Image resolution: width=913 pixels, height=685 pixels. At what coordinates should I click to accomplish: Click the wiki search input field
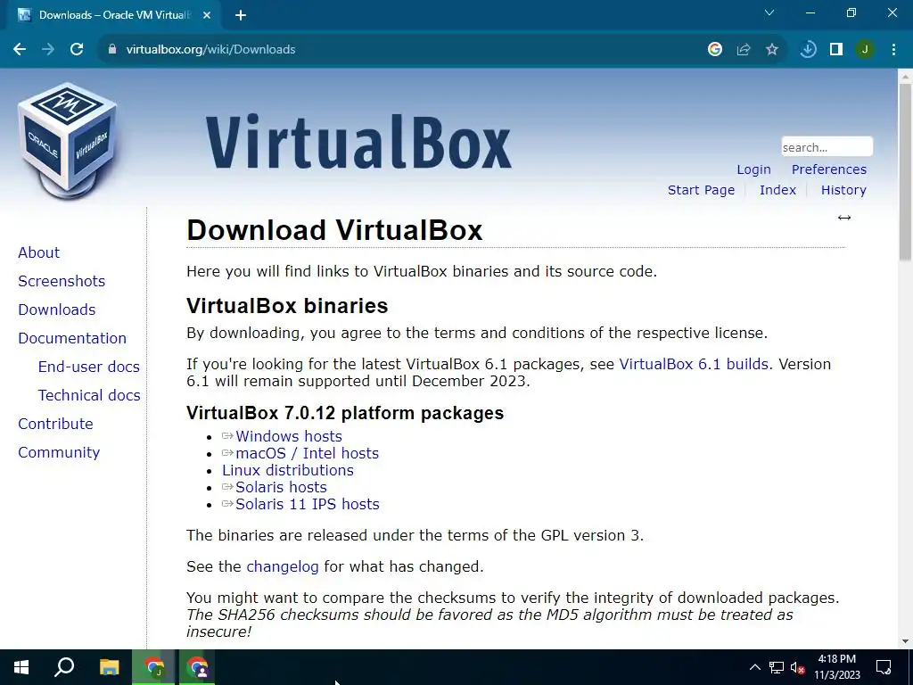tap(827, 147)
